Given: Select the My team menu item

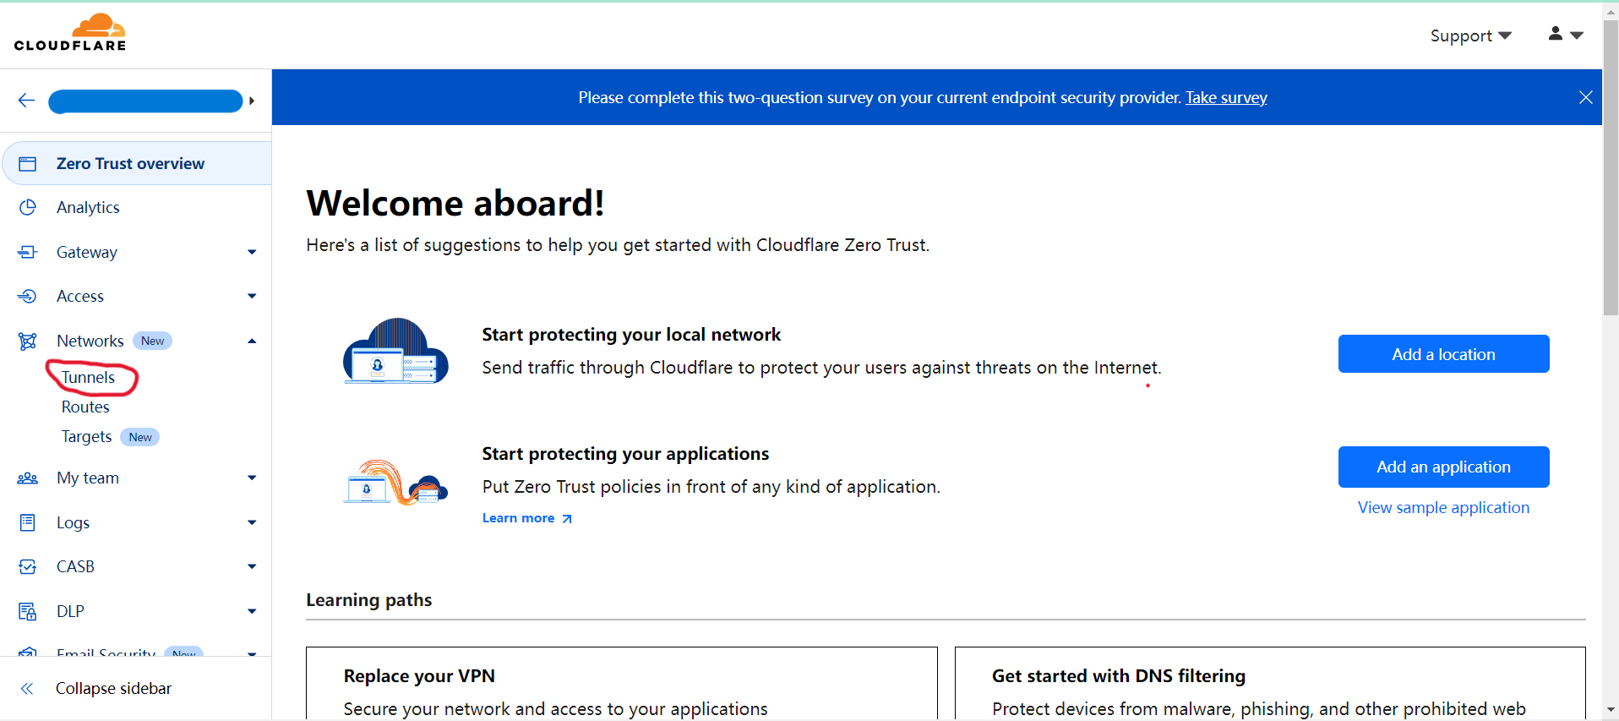Looking at the screenshot, I should point(88,478).
